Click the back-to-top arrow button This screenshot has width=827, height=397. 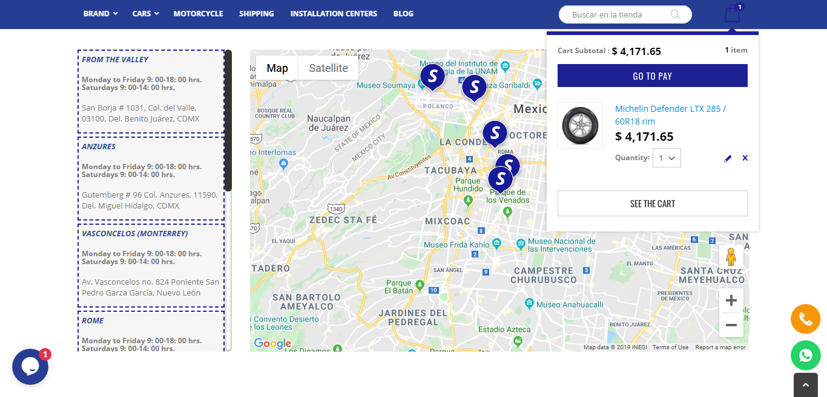tap(805, 385)
